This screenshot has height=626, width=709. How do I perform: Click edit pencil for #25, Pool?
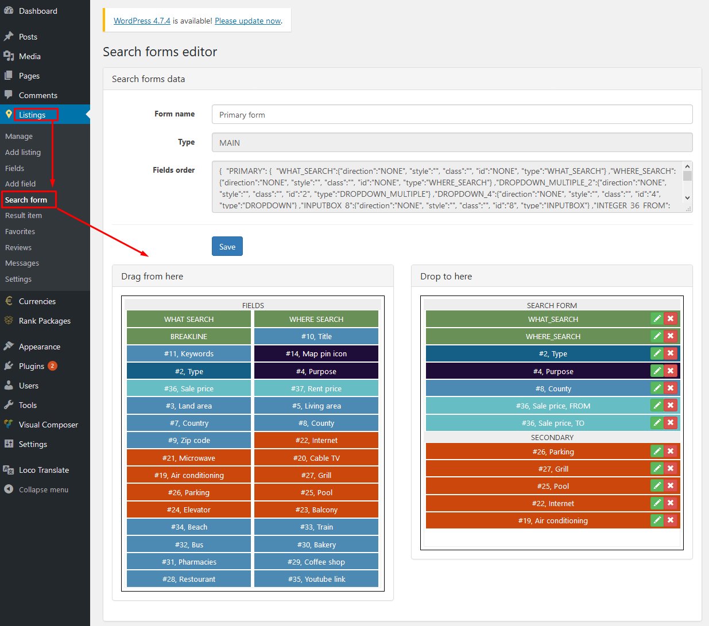pyautogui.click(x=657, y=486)
